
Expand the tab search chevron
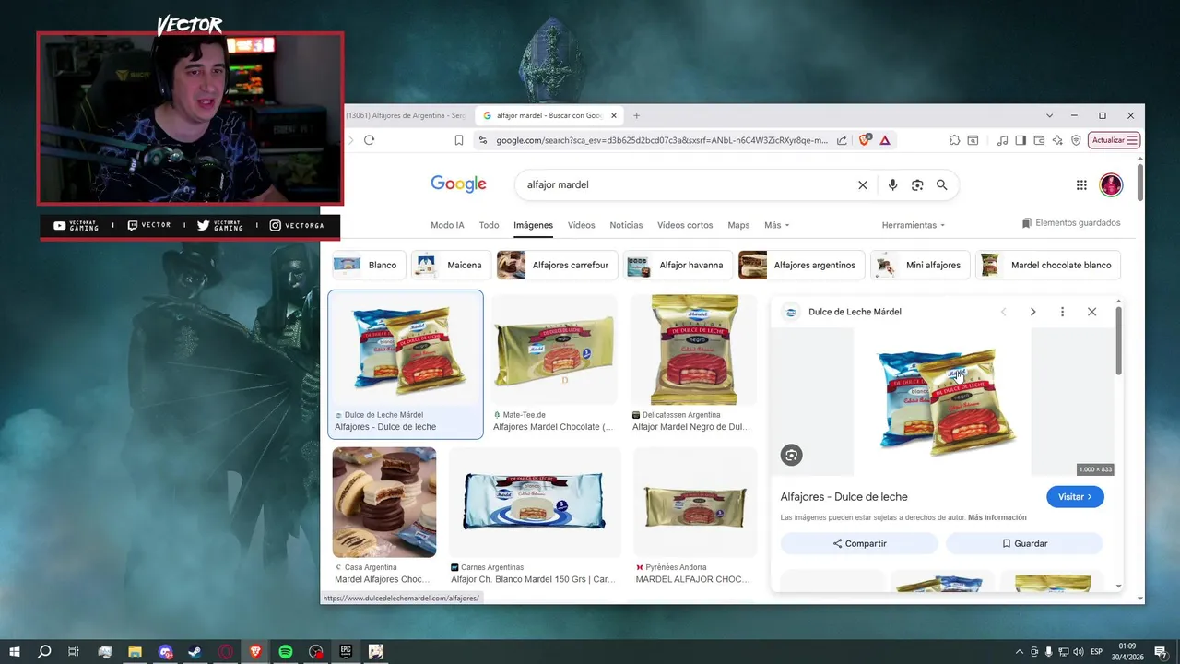1049,115
